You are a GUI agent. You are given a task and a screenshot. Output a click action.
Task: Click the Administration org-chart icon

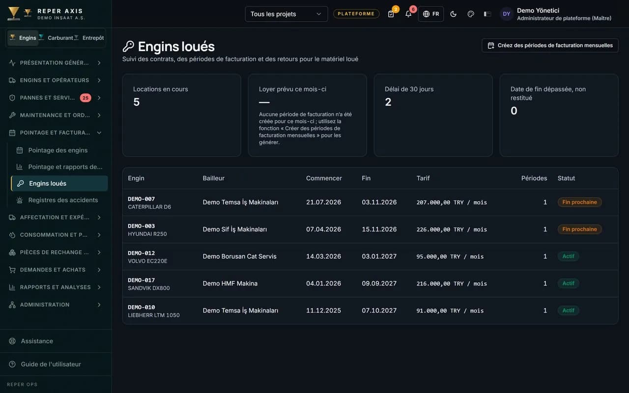pos(12,305)
